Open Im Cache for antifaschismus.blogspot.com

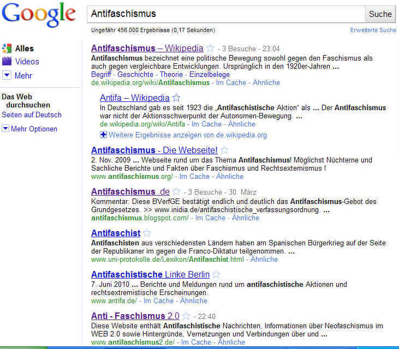point(210,218)
